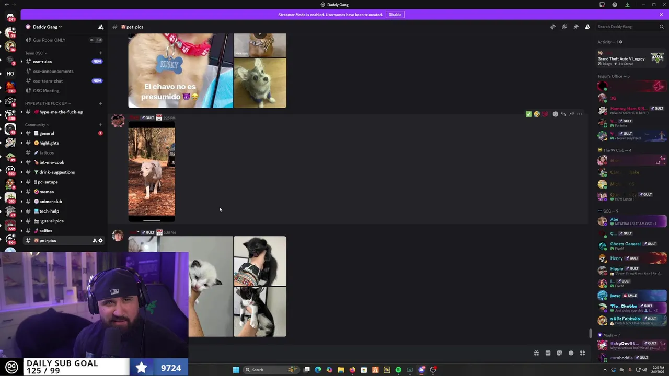Open File Explorer from the taskbar
Viewport: 669px width, 376px height.
click(341, 370)
